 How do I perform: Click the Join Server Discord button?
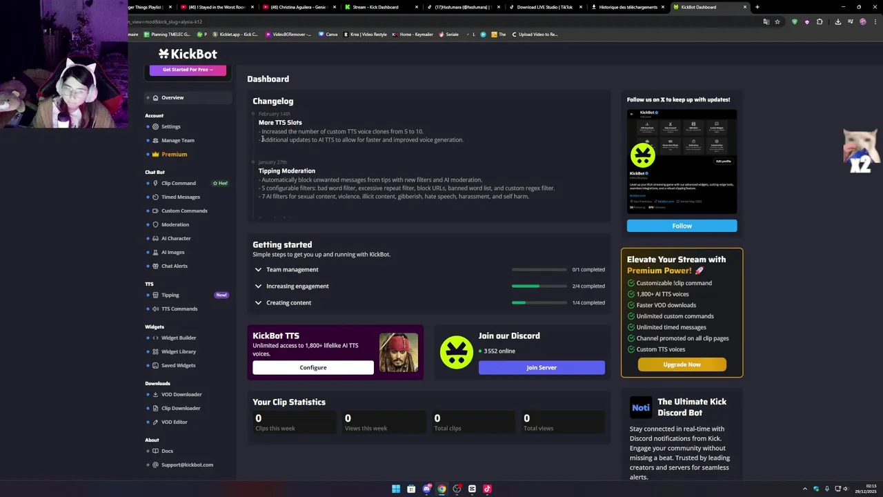542,367
